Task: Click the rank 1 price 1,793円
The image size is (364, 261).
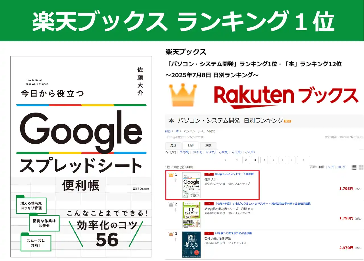Action: (346, 189)
